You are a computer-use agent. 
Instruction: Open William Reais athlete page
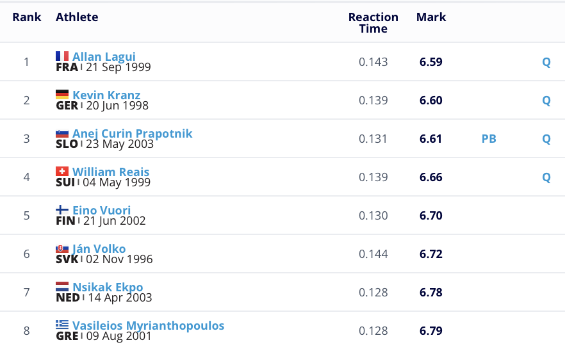coord(111,172)
